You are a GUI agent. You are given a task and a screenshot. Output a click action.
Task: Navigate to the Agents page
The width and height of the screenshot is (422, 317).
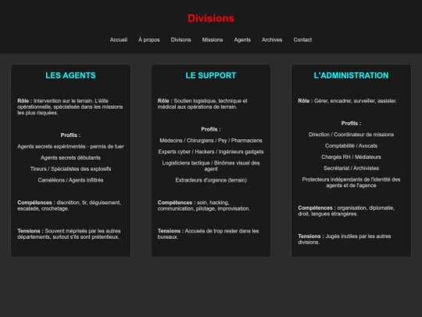242,40
